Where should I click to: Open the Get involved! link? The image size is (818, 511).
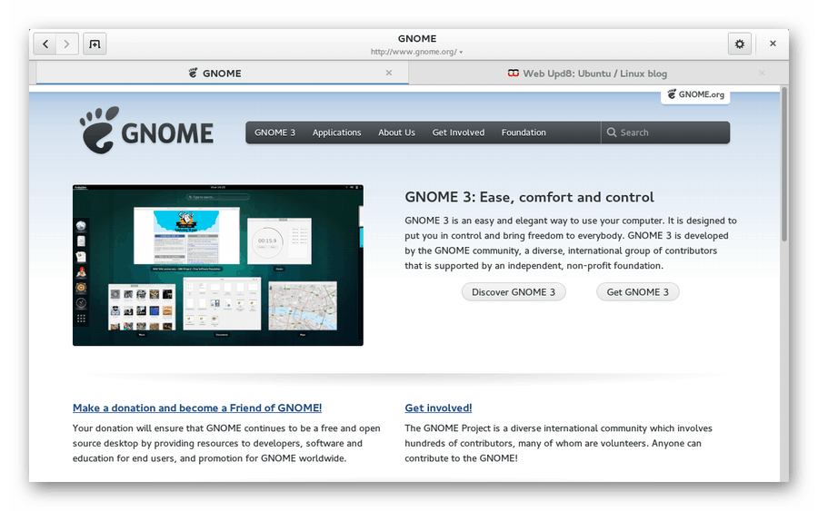[x=438, y=408]
